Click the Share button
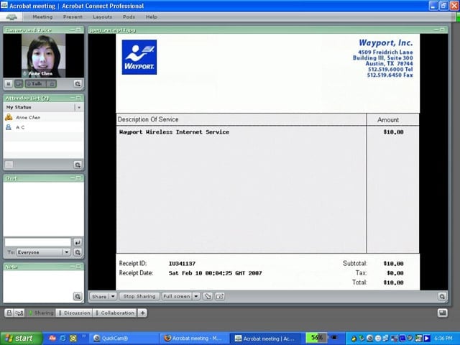460x345 pixels. coord(99,296)
